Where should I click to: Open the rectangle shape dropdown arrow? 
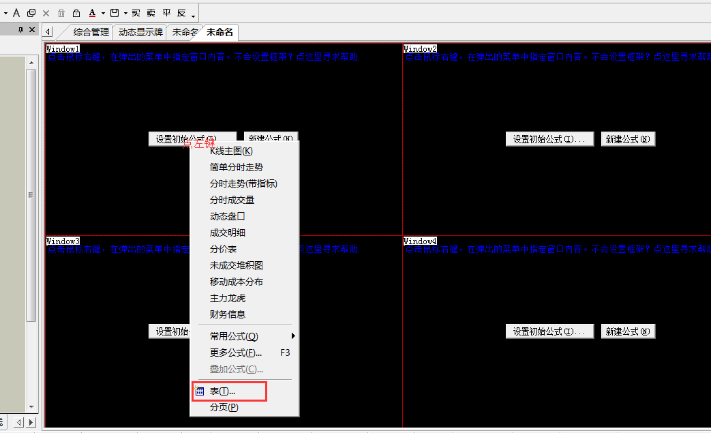click(125, 13)
